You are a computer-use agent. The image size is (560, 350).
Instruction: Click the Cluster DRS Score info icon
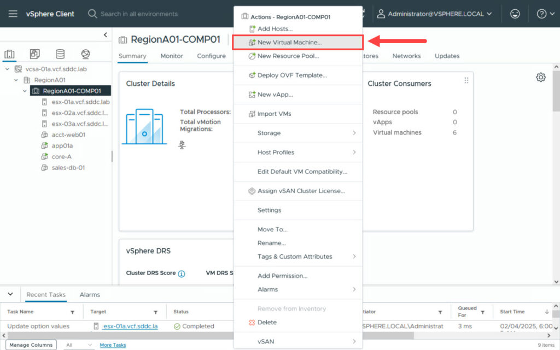point(182,274)
